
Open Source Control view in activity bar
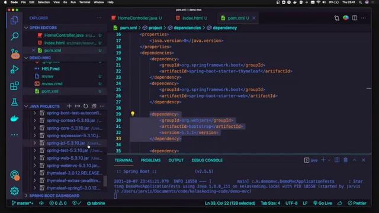[x=15, y=53]
